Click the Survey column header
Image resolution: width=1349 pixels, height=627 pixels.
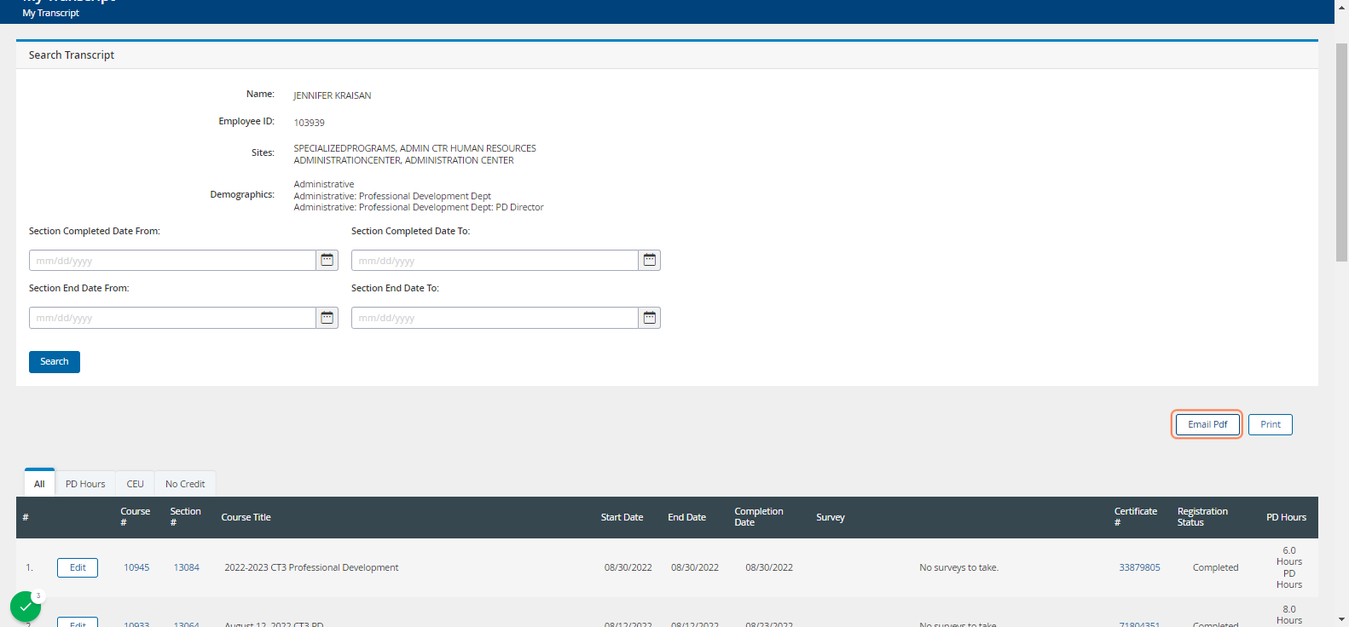point(831,517)
